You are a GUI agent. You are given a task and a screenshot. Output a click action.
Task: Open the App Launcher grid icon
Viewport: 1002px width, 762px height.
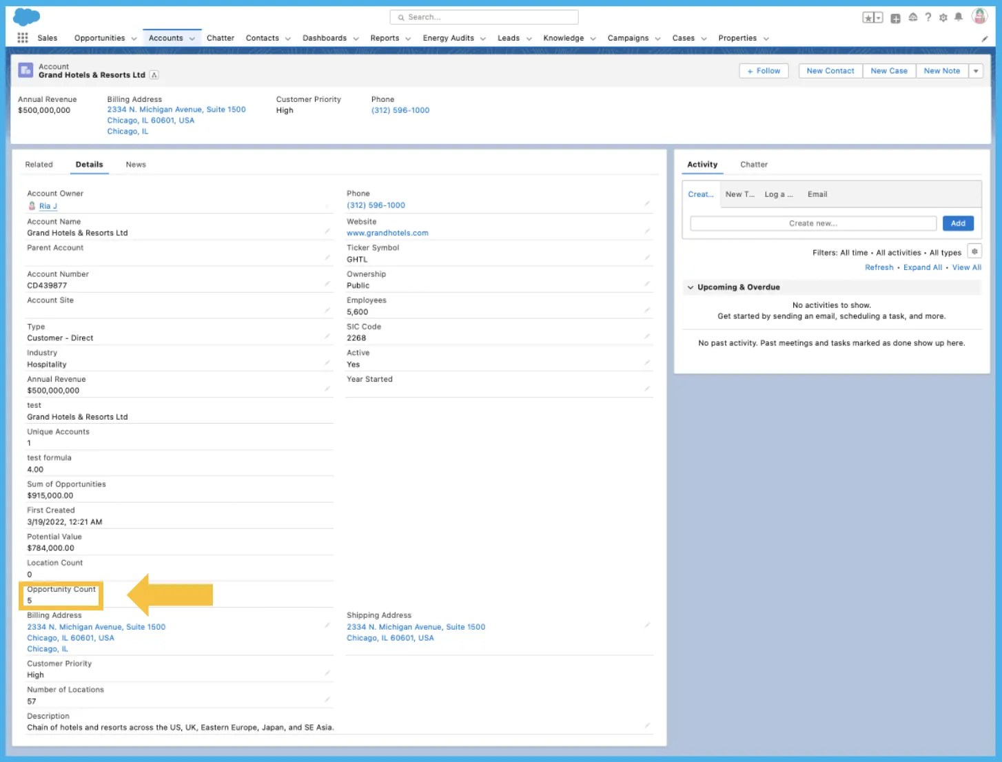[x=23, y=37]
